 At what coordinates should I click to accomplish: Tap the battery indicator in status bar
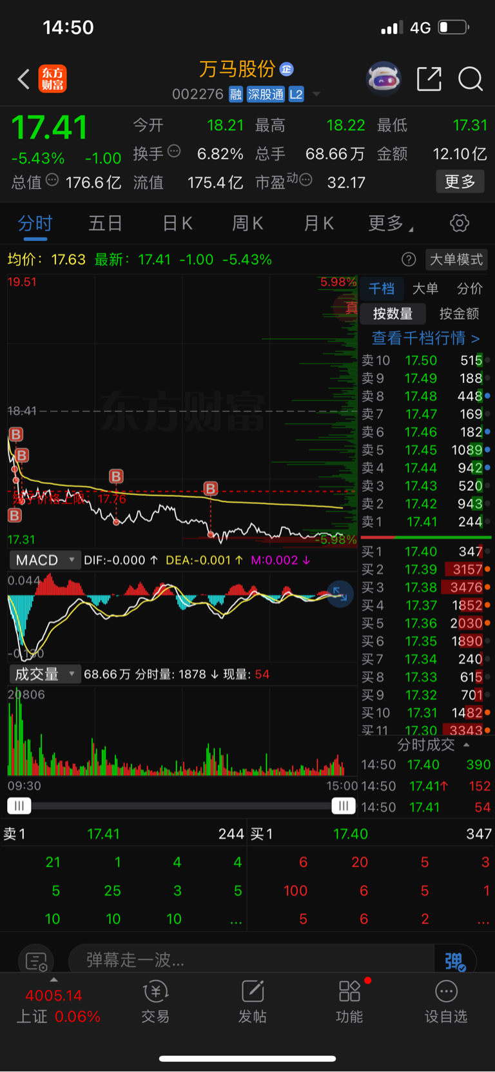tap(454, 27)
